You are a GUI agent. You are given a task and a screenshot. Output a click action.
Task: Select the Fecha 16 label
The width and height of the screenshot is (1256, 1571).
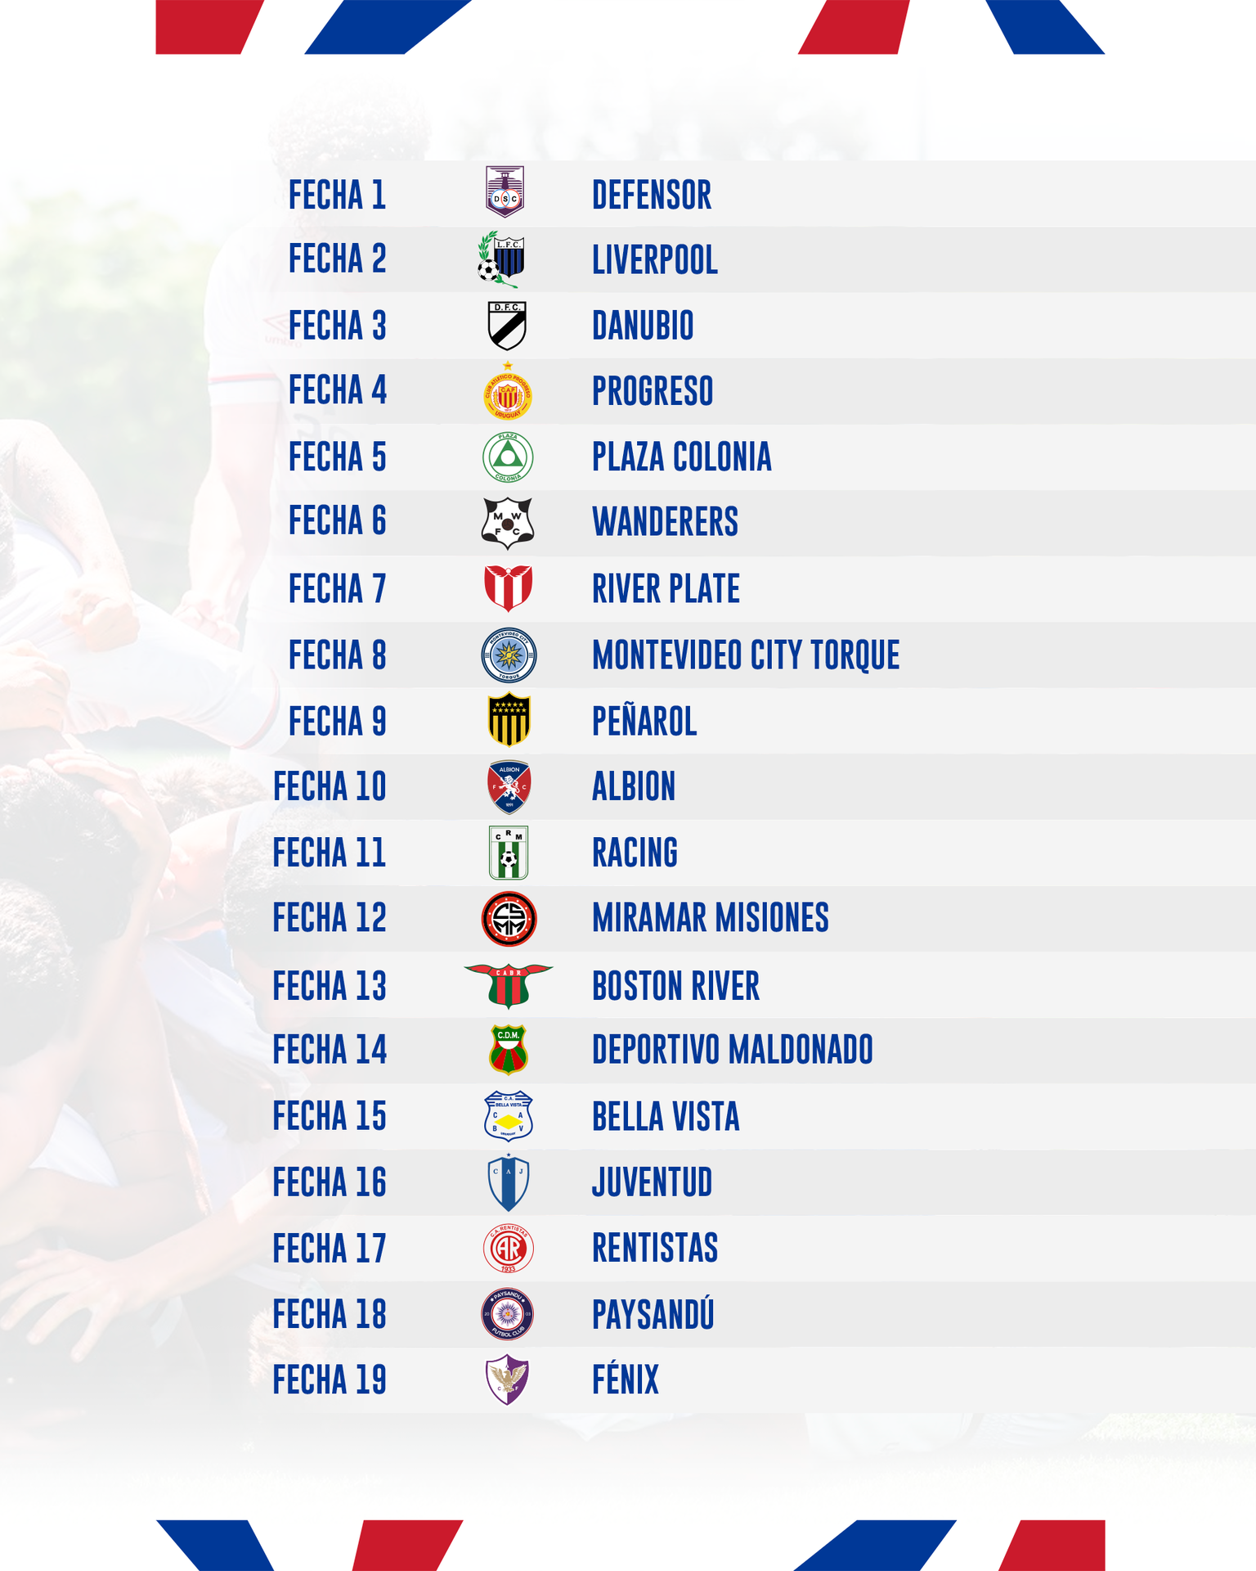330,1183
